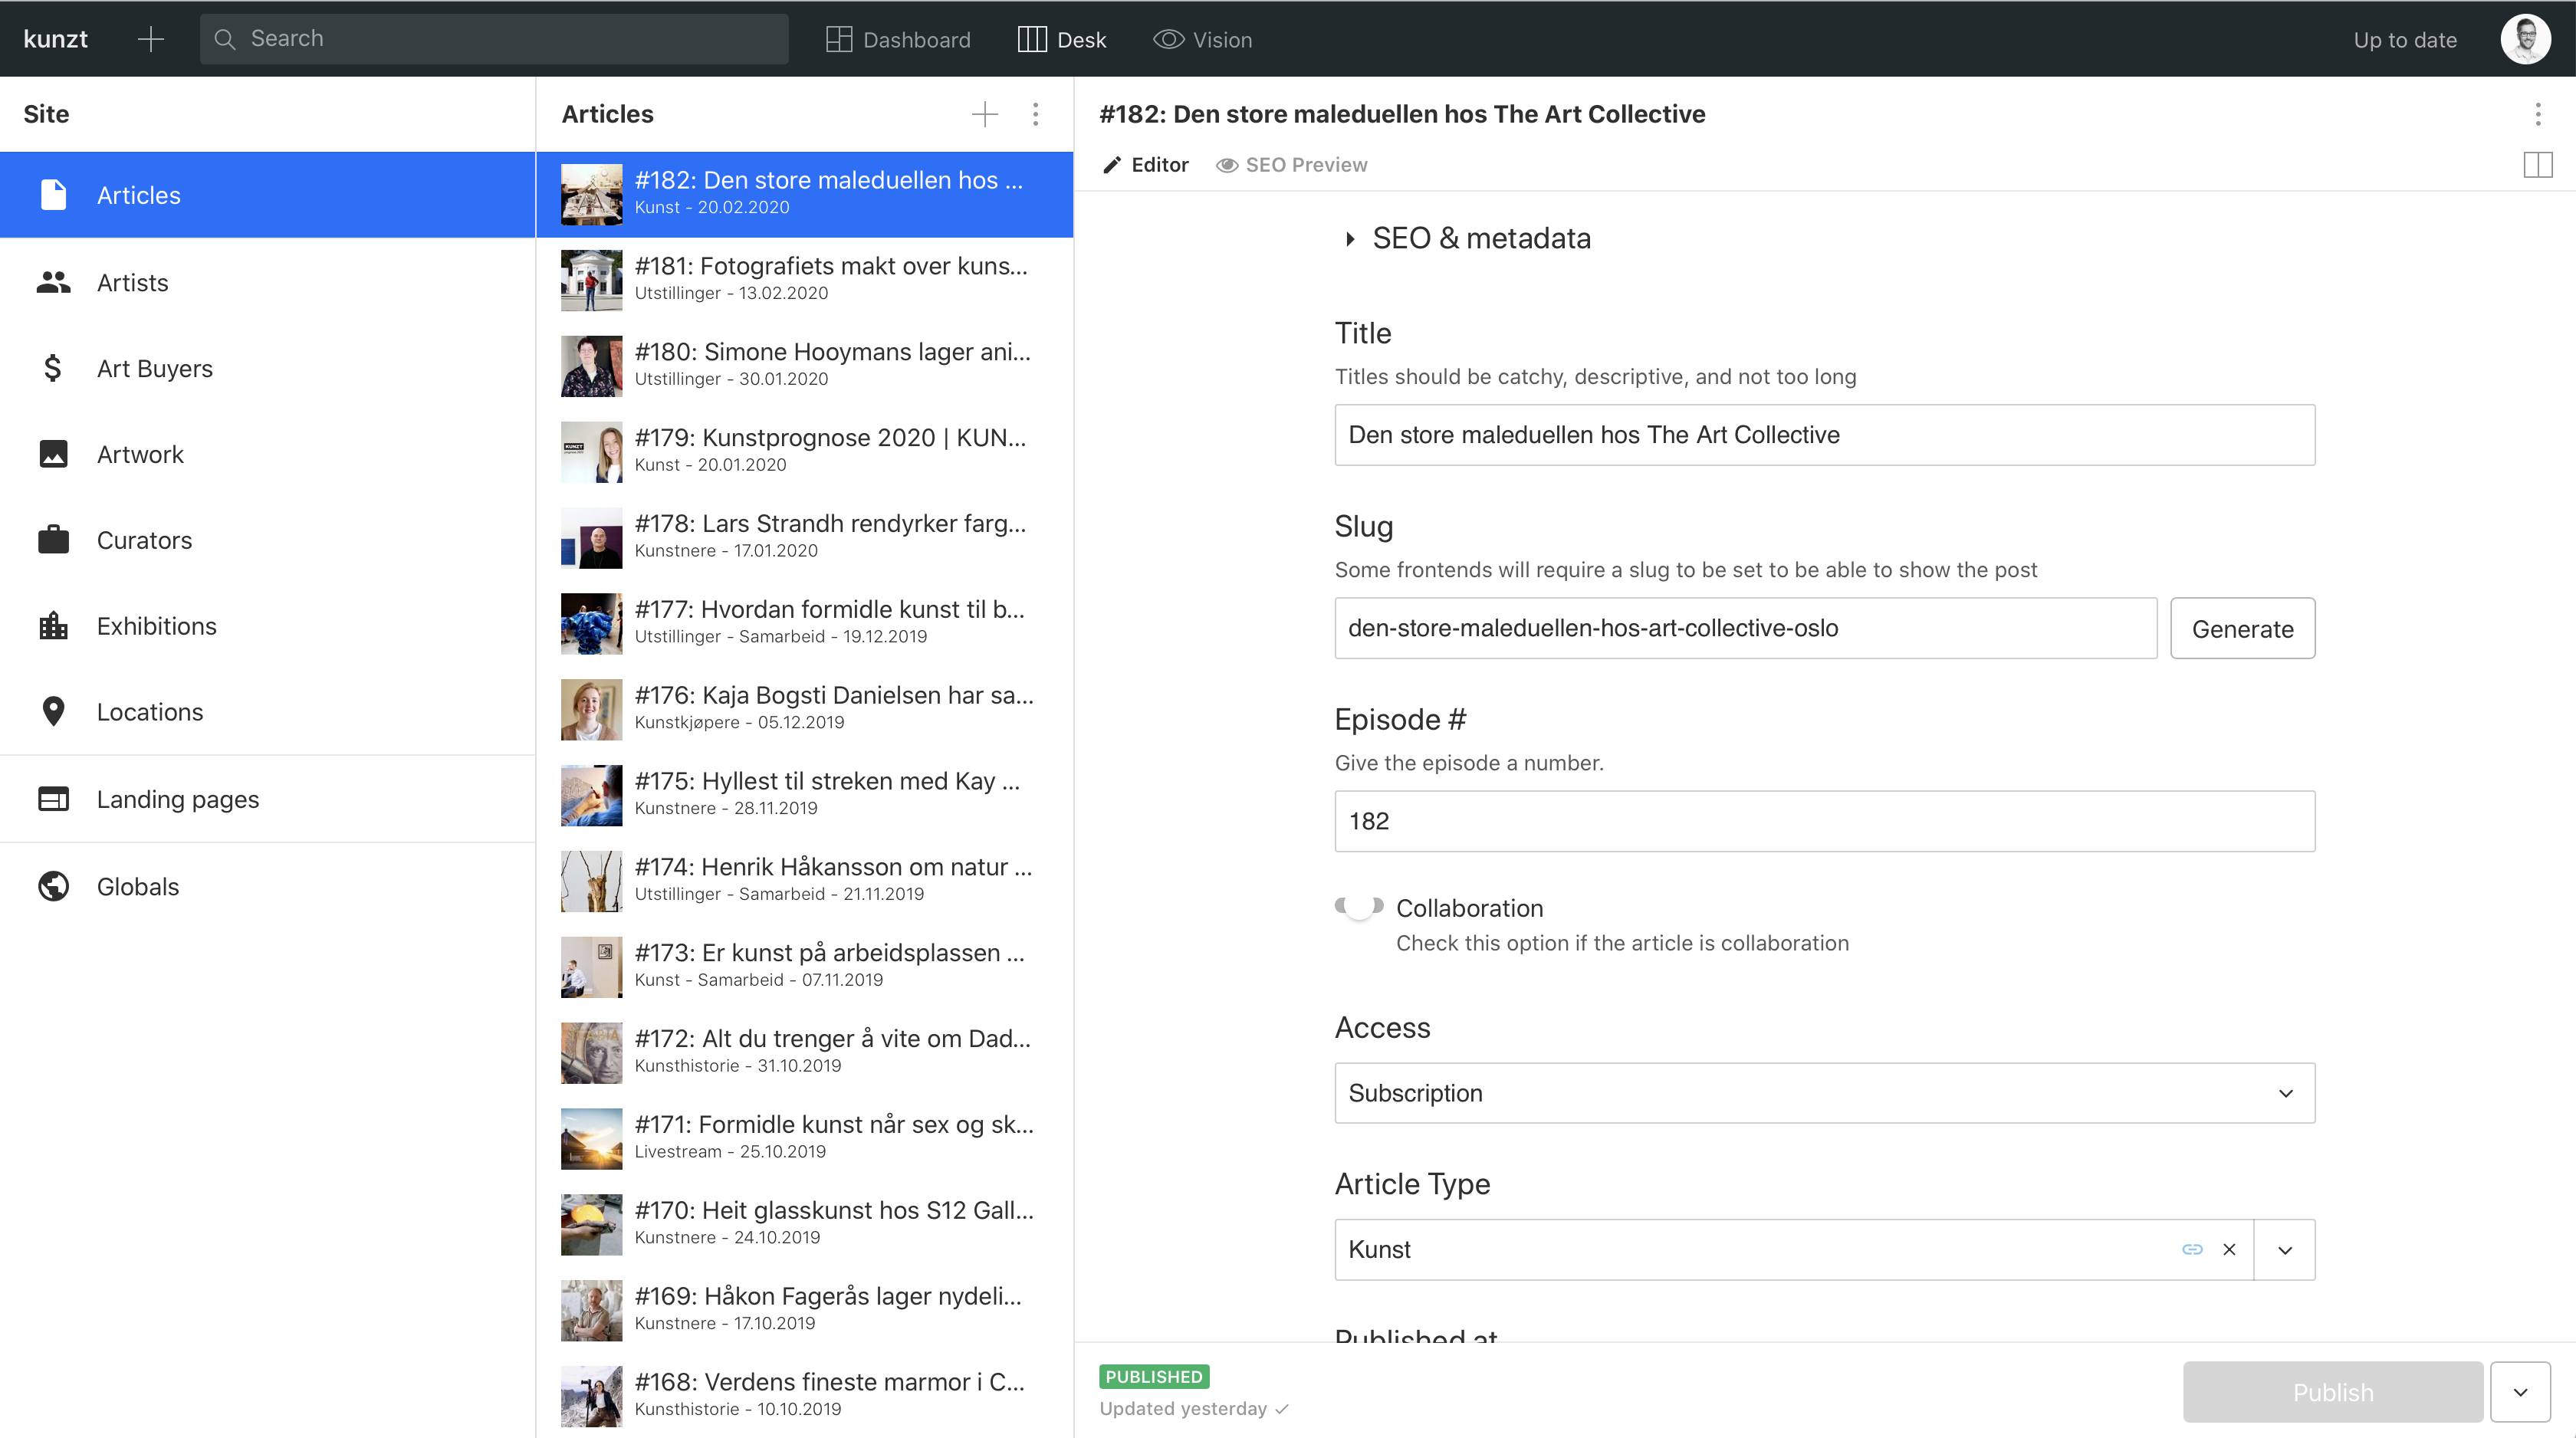Open article #177 Hvordan formidle kunst
The image size is (2576, 1438).
click(x=804, y=624)
